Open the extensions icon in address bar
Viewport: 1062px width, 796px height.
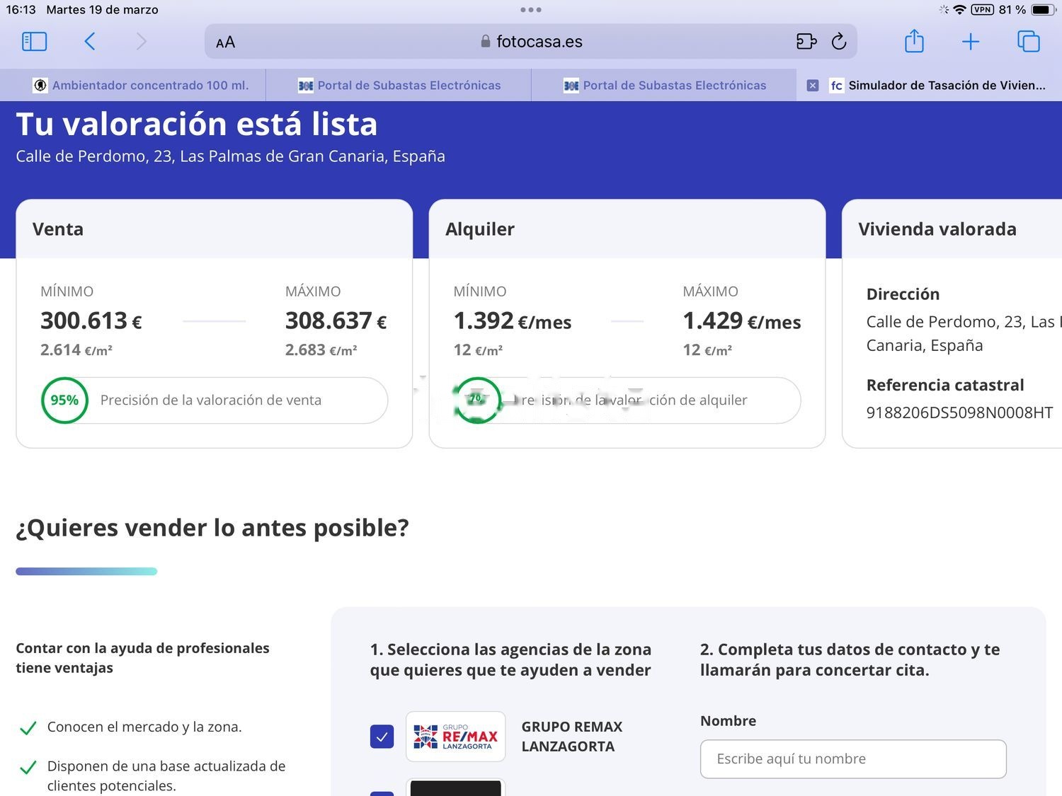(806, 42)
